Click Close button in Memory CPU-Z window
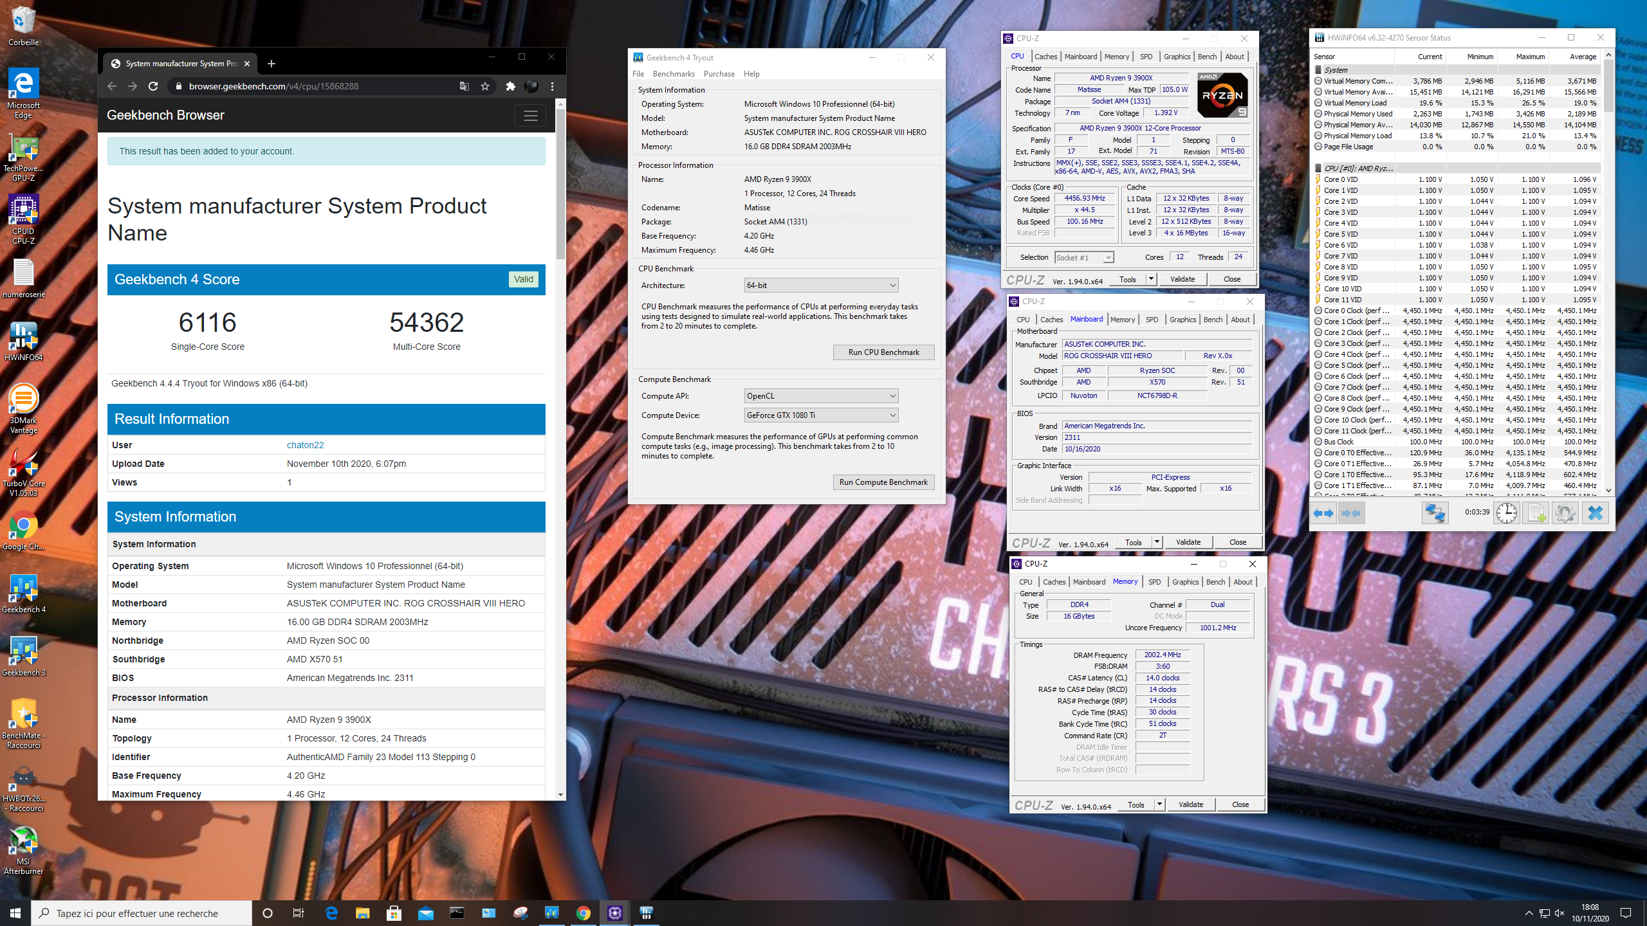 pyautogui.click(x=1240, y=804)
